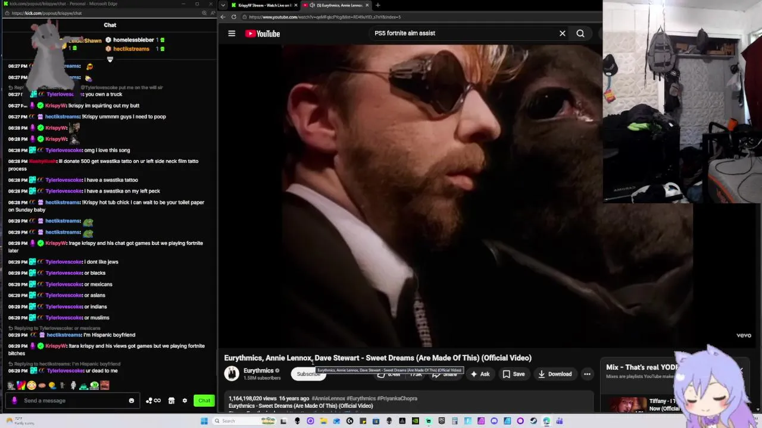Click the Kick popout address bar
The image size is (762, 428).
46,13
